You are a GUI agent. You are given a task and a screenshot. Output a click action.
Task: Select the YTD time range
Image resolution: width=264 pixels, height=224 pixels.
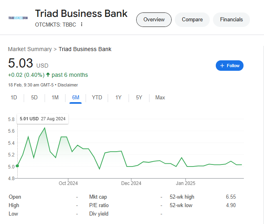[97, 97]
